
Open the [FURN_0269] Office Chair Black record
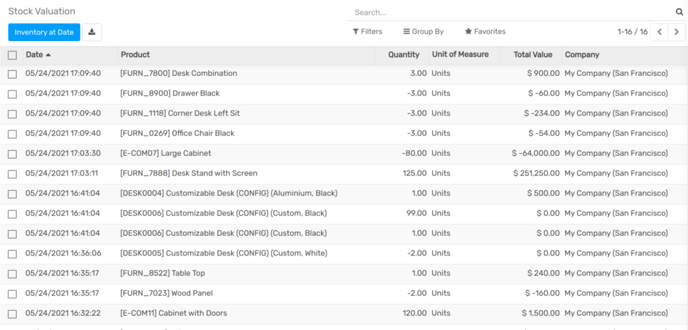(x=177, y=133)
